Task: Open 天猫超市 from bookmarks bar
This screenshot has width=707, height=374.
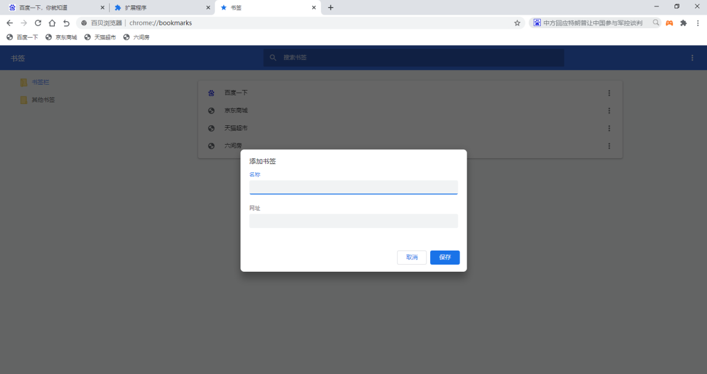Action: (x=100, y=37)
